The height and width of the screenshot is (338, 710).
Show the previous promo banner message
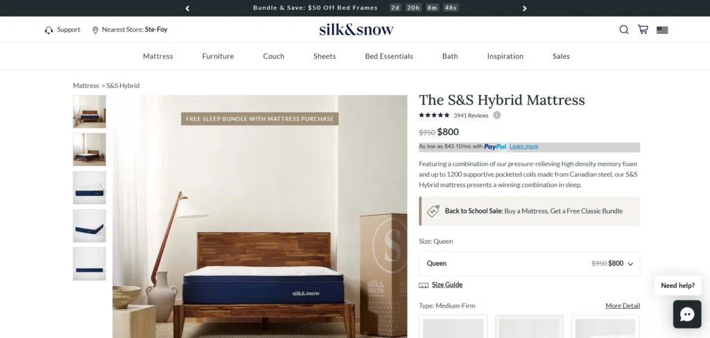click(x=187, y=8)
